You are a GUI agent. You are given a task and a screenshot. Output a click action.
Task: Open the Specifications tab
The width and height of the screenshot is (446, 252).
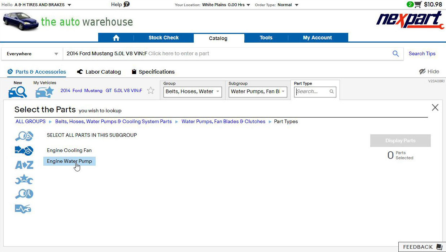(153, 72)
